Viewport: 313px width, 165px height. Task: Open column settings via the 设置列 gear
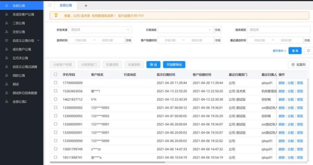(298, 65)
